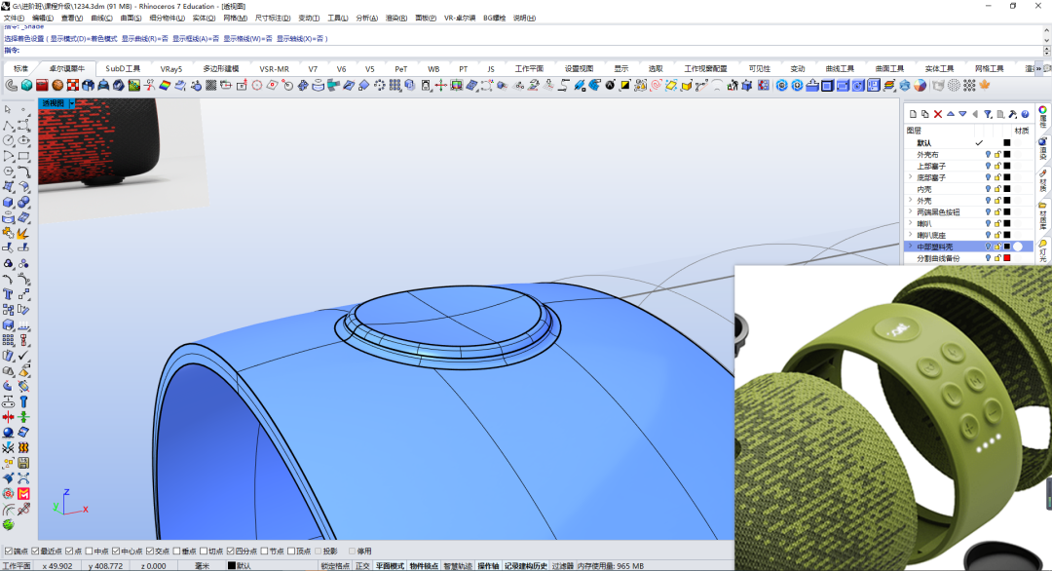Enable the 切点 osnap checkbox
This screenshot has width=1052, height=571.
(x=204, y=551)
